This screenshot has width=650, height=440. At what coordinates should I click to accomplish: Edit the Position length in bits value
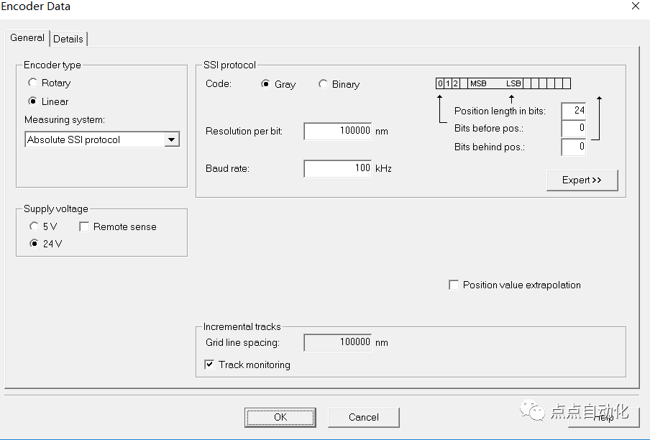click(572, 110)
